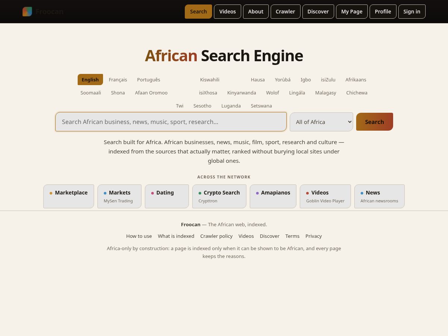448x336 pixels.
Task: Select Wolof language link
Action: coord(273,93)
